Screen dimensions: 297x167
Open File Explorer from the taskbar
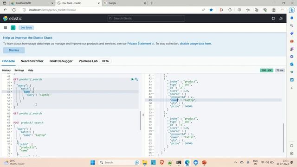pyautogui.click(x=145, y=162)
